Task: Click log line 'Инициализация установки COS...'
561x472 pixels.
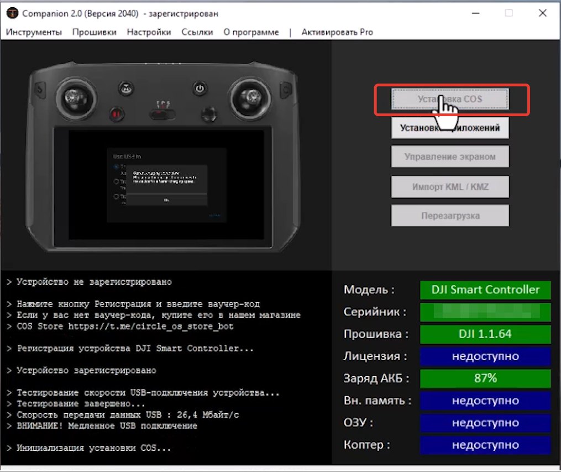Action: click(89, 448)
